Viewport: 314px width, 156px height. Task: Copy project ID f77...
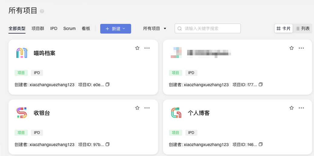(x=260, y=84)
